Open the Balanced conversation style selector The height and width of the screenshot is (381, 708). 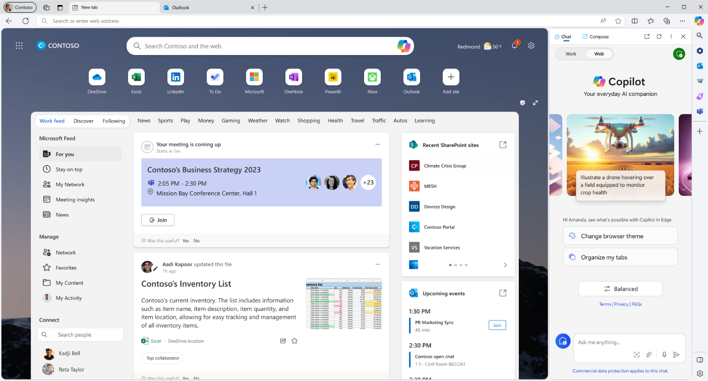620,289
